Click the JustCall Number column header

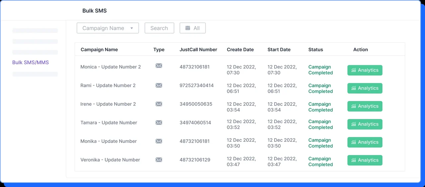[198, 50]
